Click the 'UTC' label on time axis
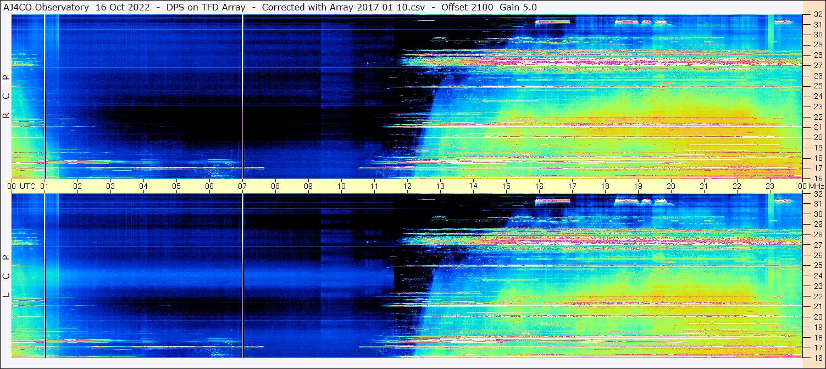This screenshot has height=369, width=826. pos(27,186)
